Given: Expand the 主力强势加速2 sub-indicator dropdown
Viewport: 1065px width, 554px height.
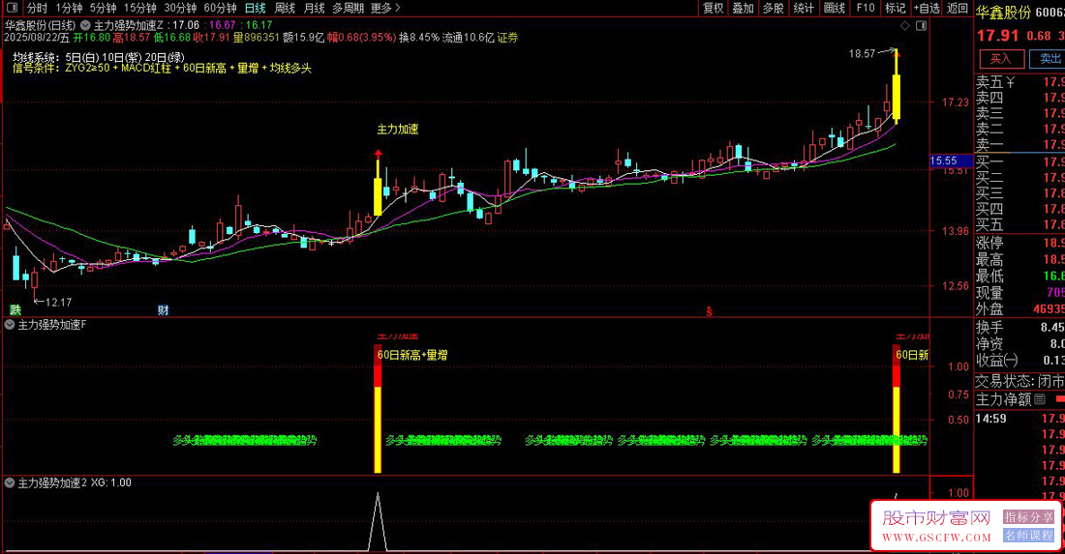Looking at the screenshot, I should pos(10,482).
